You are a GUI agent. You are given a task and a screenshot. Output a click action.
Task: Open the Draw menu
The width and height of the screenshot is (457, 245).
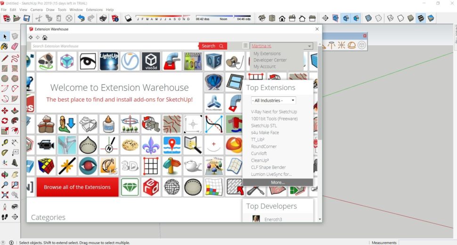[x=50, y=9]
